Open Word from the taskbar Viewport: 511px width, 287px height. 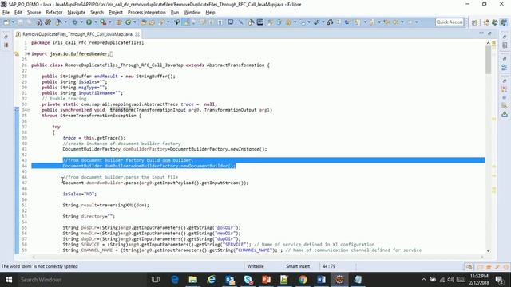click(321, 280)
